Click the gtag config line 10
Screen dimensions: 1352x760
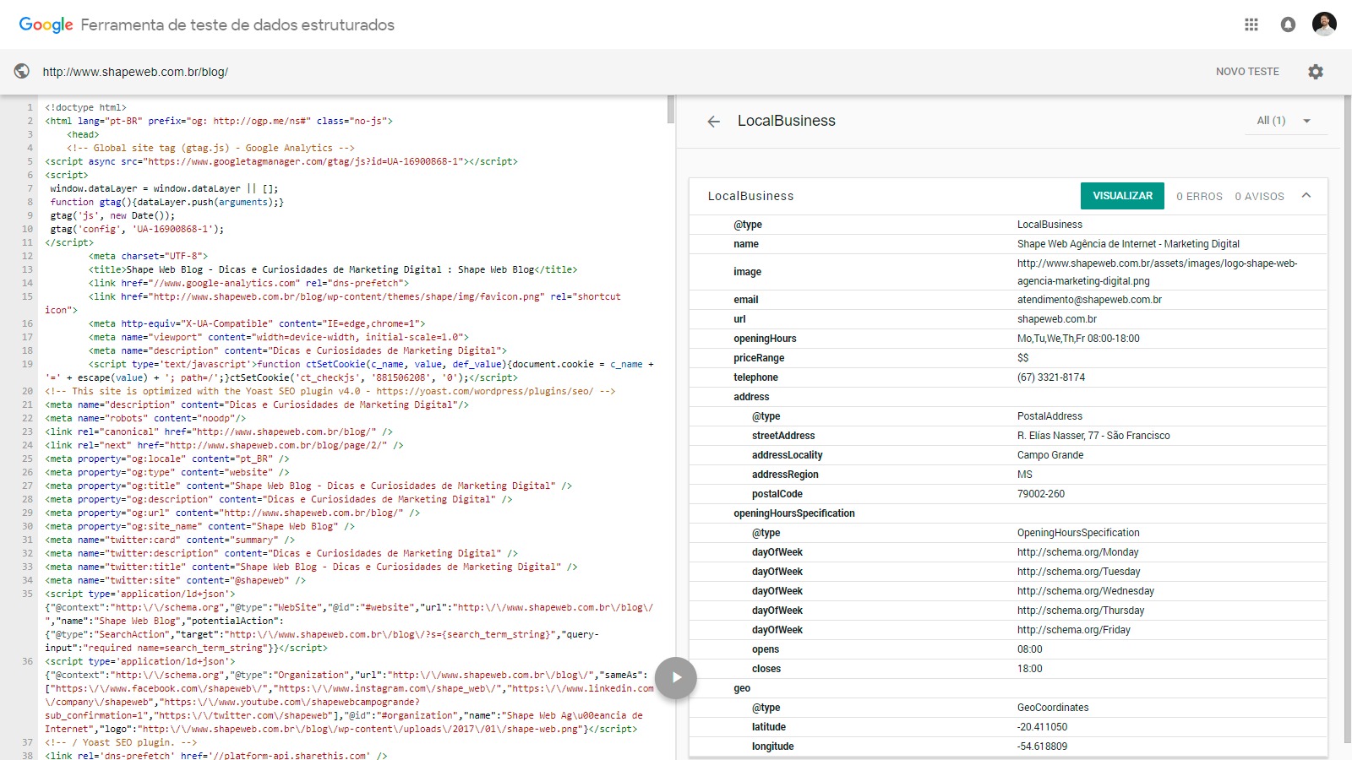[x=137, y=229]
